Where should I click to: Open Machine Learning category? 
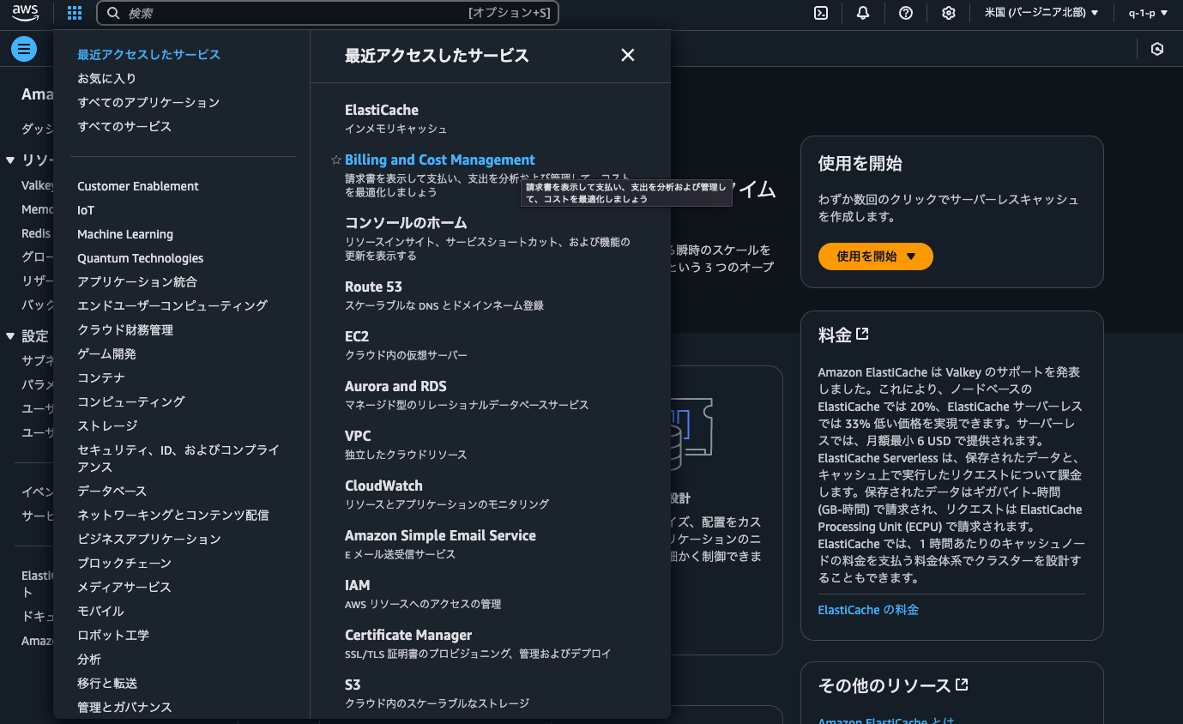click(125, 234)
